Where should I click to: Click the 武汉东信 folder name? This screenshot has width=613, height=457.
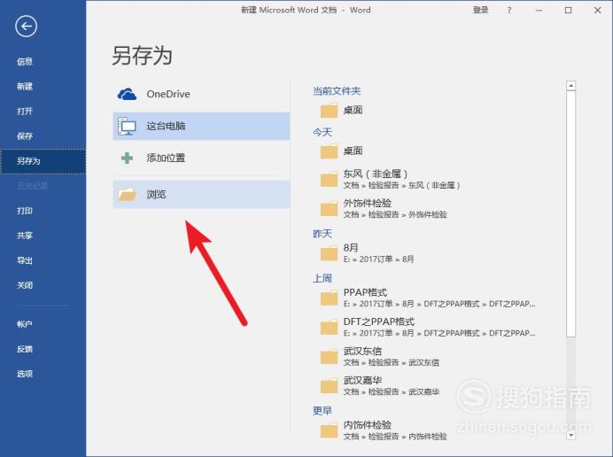[362, 351]
